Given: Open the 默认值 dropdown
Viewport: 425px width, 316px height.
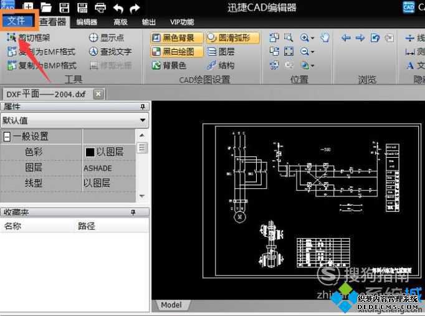Looking at the screenshot, I should pos(75,120).
